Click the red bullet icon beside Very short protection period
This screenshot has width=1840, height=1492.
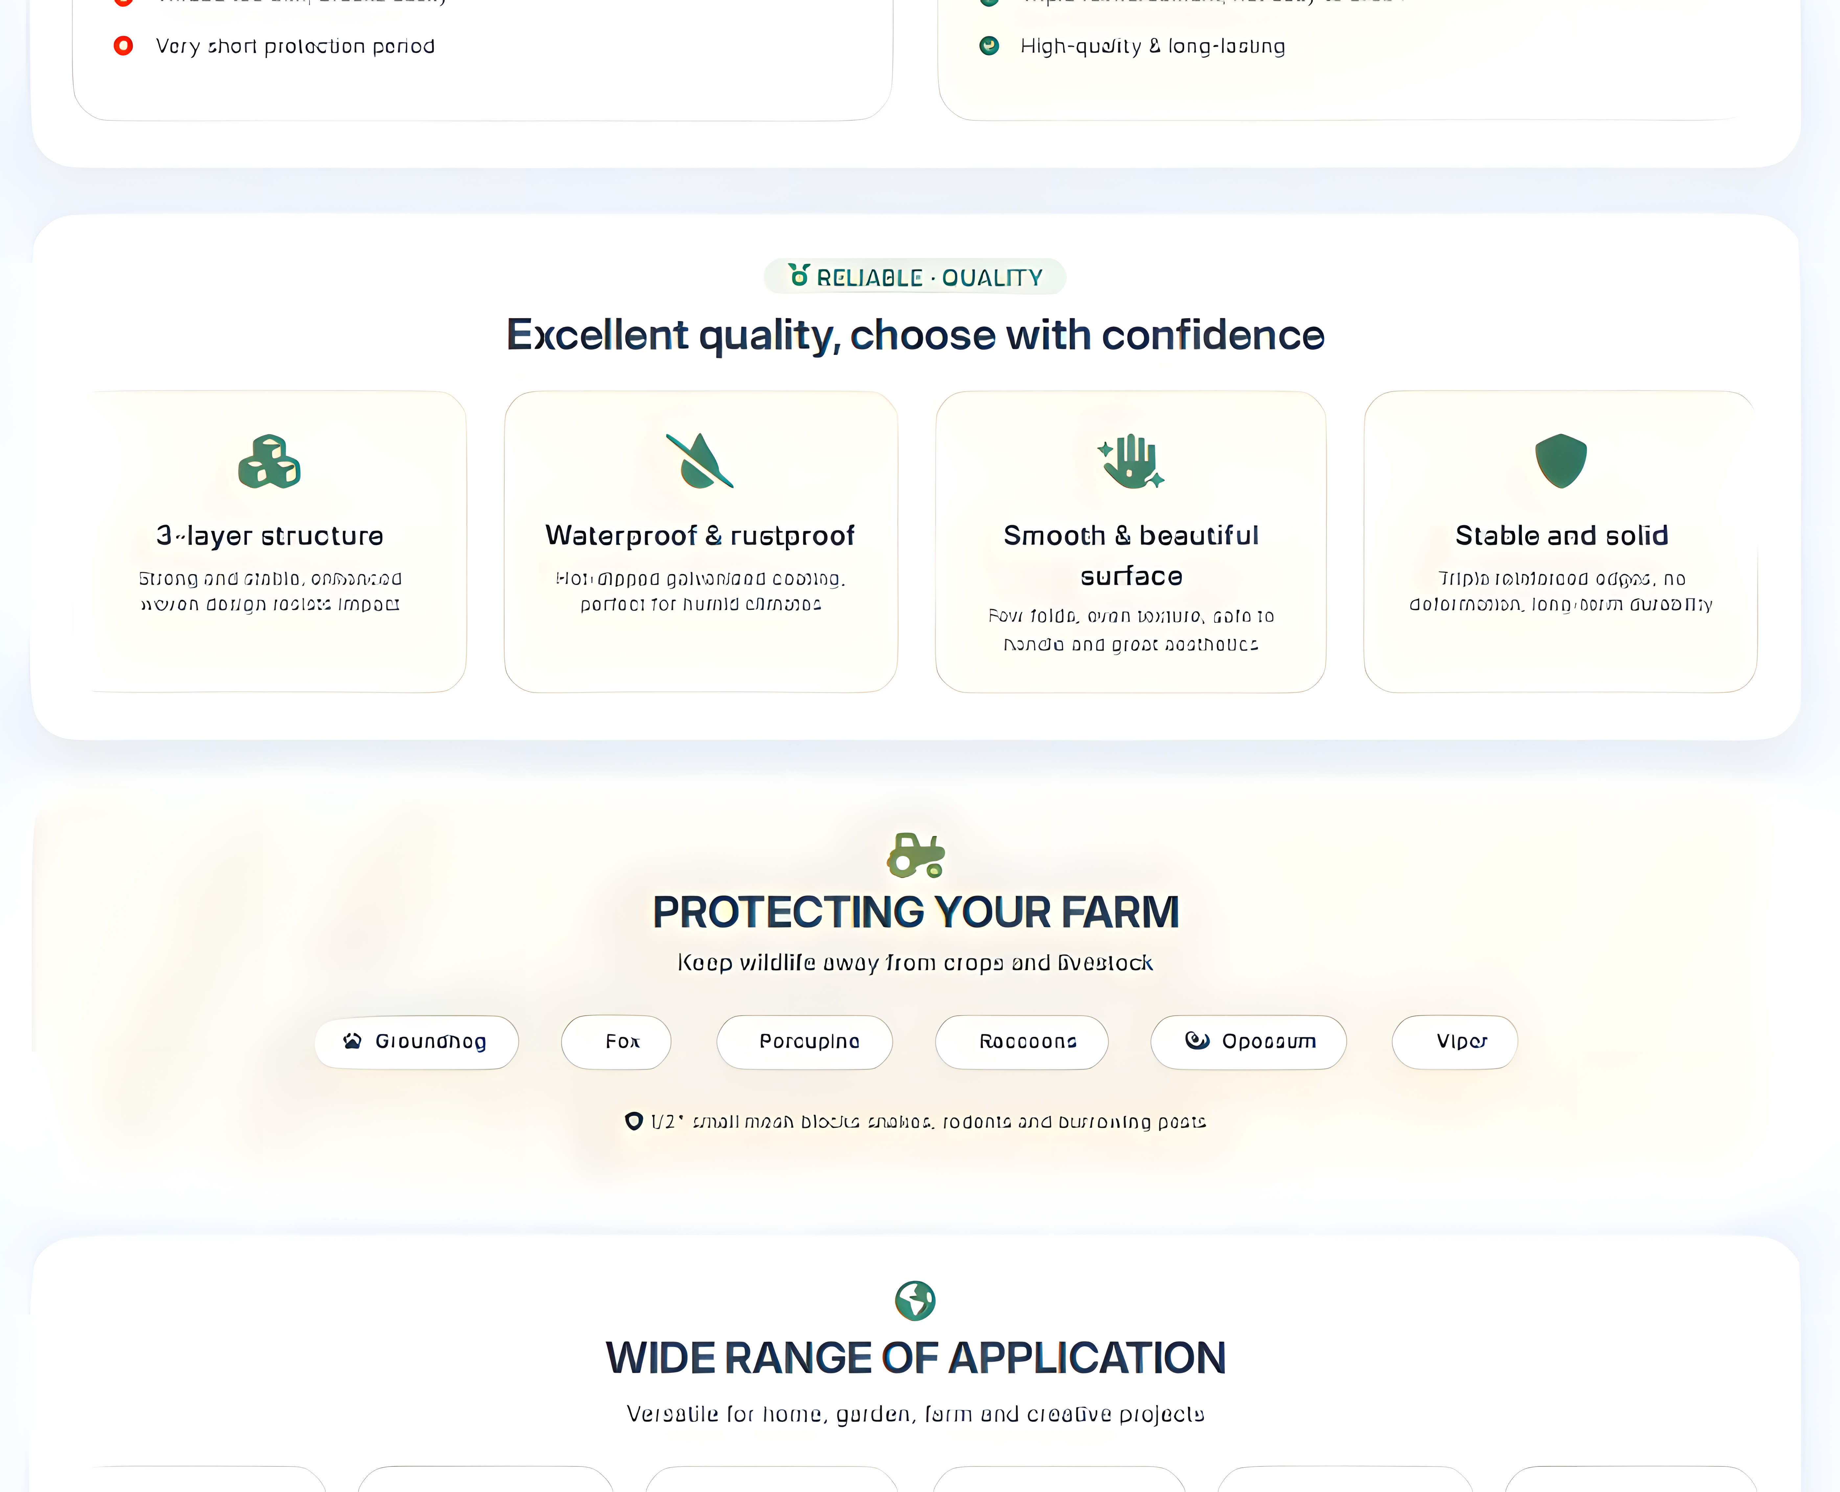pos(124,46)
